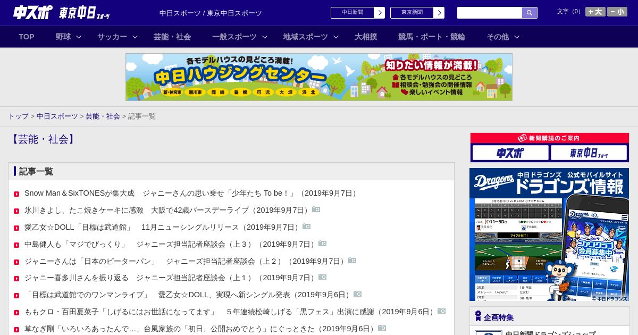
Task: Click photo icon beside ジャニー喜多川さんを振り返る article
Action: click(323, 277)
